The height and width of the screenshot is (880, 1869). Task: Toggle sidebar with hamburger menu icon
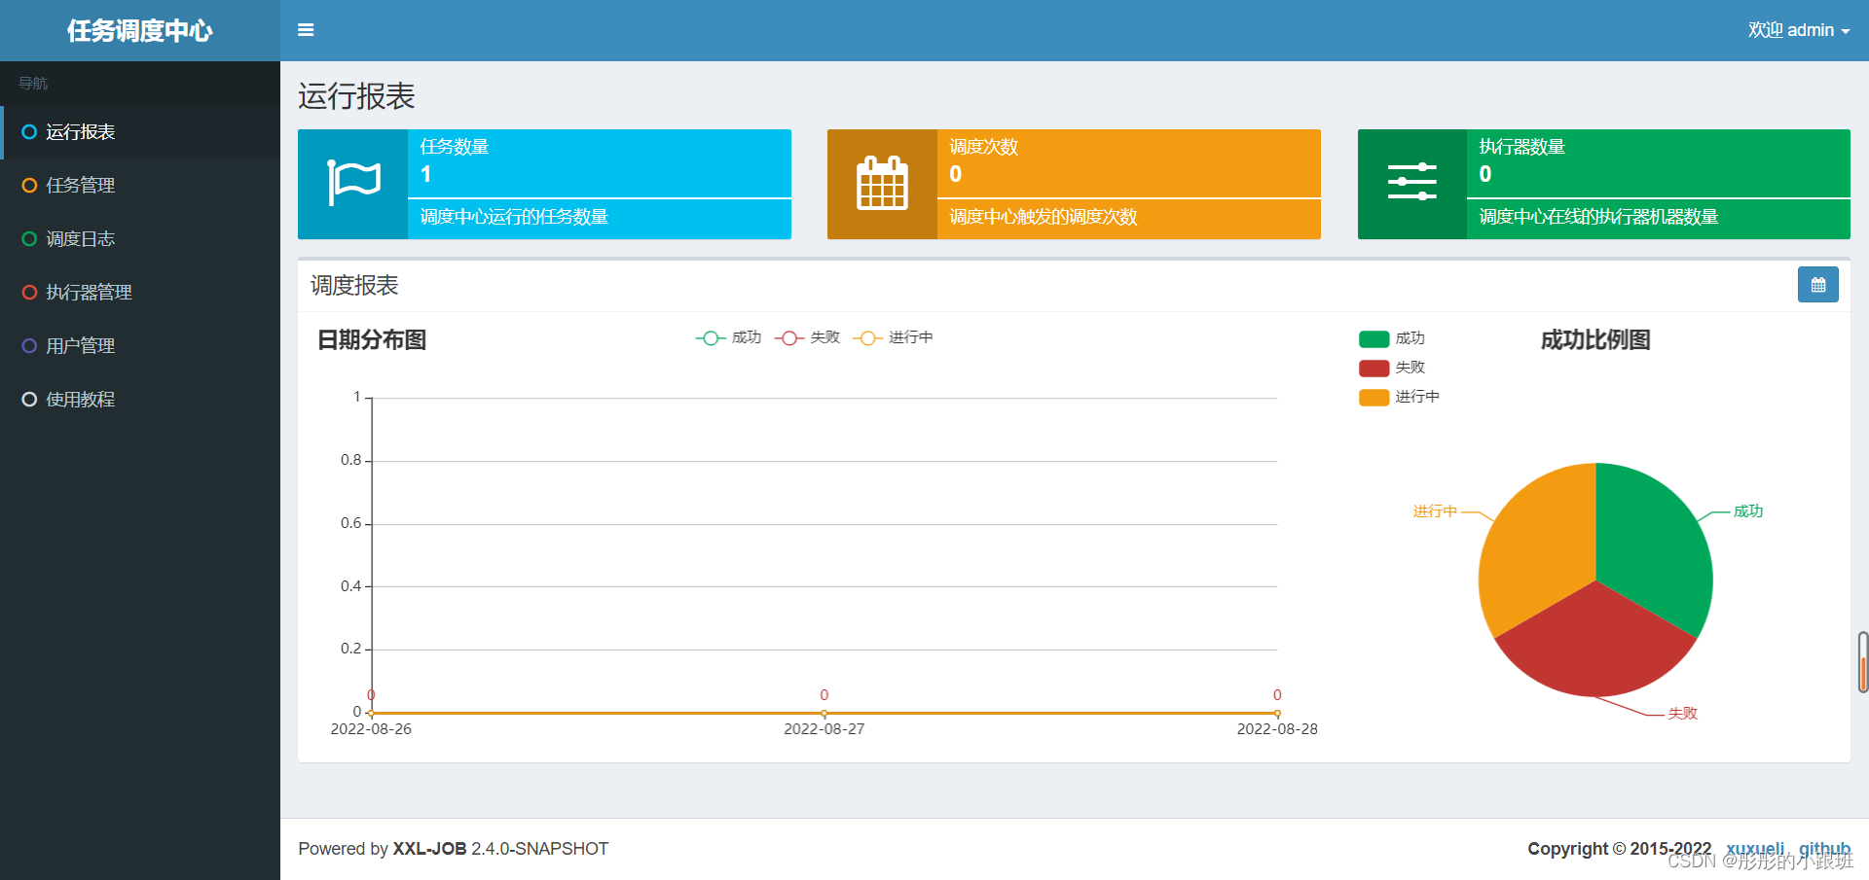click(x=306, y=30)
